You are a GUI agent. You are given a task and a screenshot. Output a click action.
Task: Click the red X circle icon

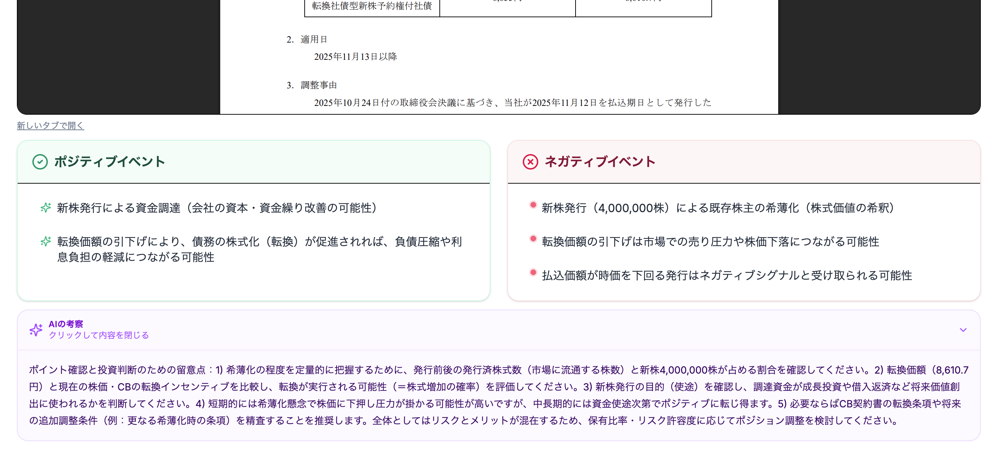[530, 162]
